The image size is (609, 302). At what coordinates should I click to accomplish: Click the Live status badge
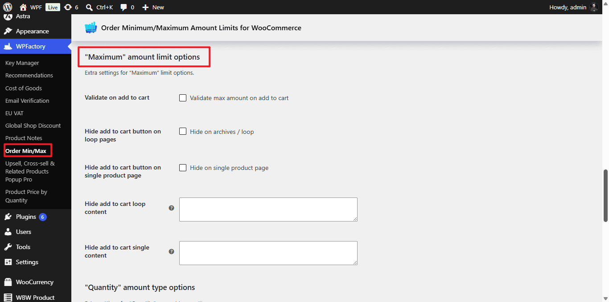[x=53, y=7]
